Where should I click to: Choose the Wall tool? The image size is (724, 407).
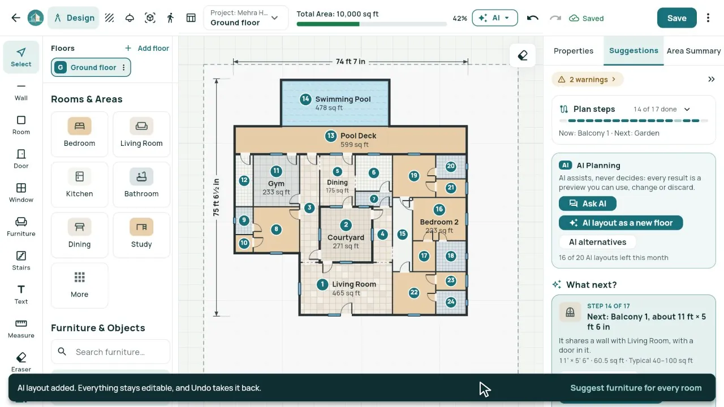[x=21, y=91]
